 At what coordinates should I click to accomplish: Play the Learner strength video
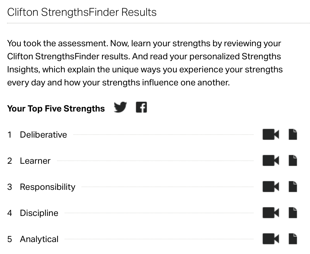[x=271, y=160]
